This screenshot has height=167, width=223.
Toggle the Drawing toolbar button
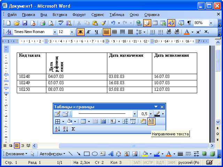pos(171,23)
